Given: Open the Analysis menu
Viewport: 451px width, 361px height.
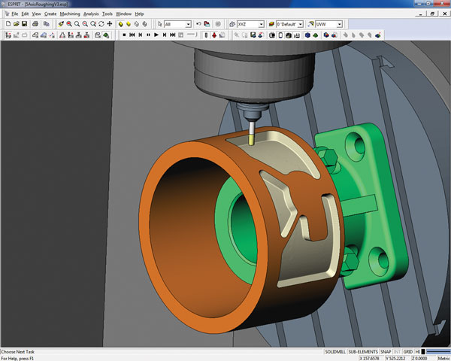Looking at the screenshot, I should point(91,14).
